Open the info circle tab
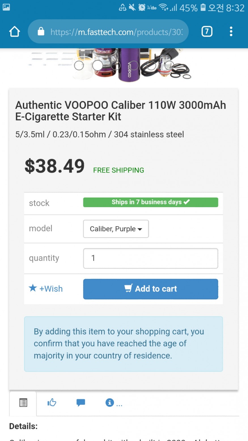248x441 pixels. (x=110, y=402)
